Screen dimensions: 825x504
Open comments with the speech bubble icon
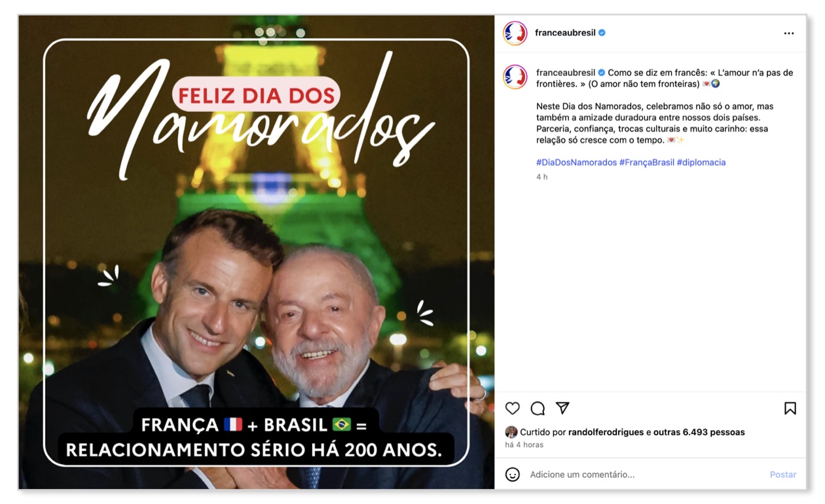click(538, 408)
